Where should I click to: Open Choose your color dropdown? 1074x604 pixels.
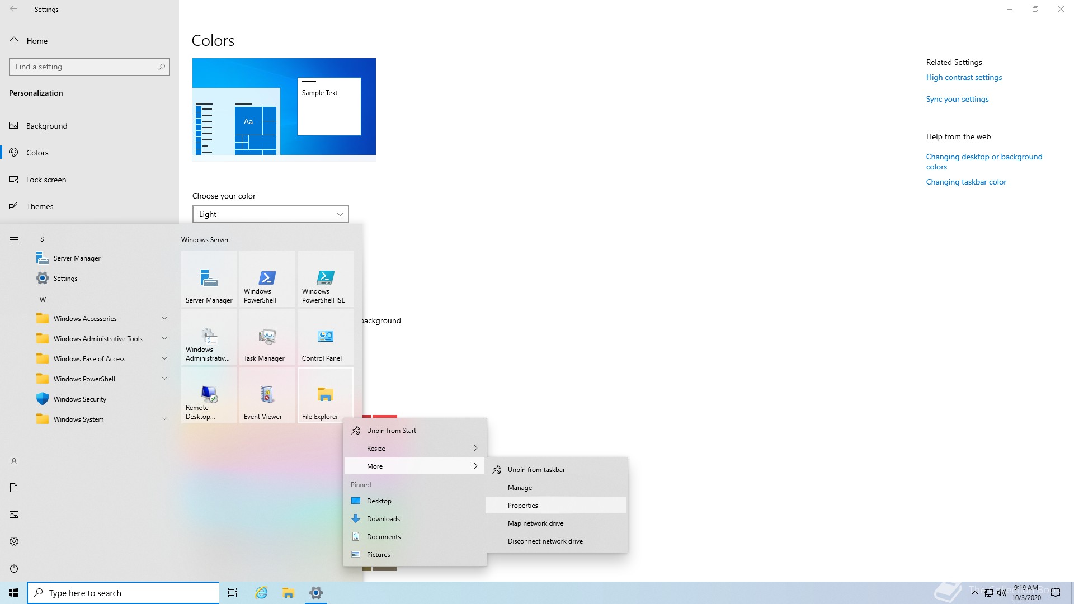pos(271,214)
